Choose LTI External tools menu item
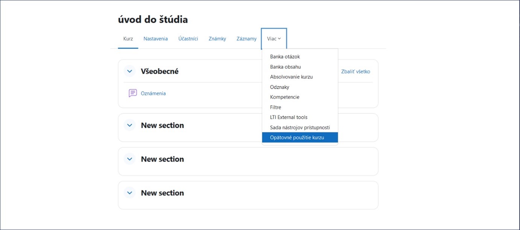Viewport: 520px width, 230px height. point(289,117)
